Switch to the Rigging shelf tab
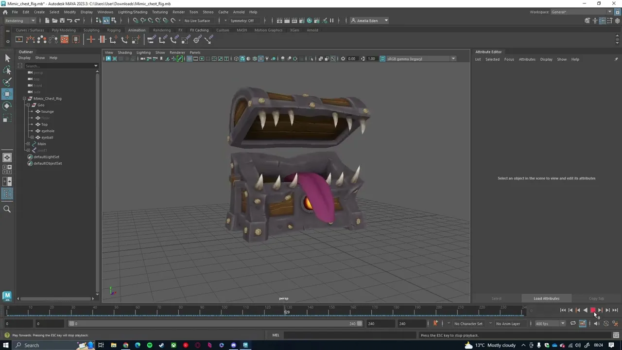Image resolution: width=622 pixels, height=350 pixels. (x=113, y=30)
